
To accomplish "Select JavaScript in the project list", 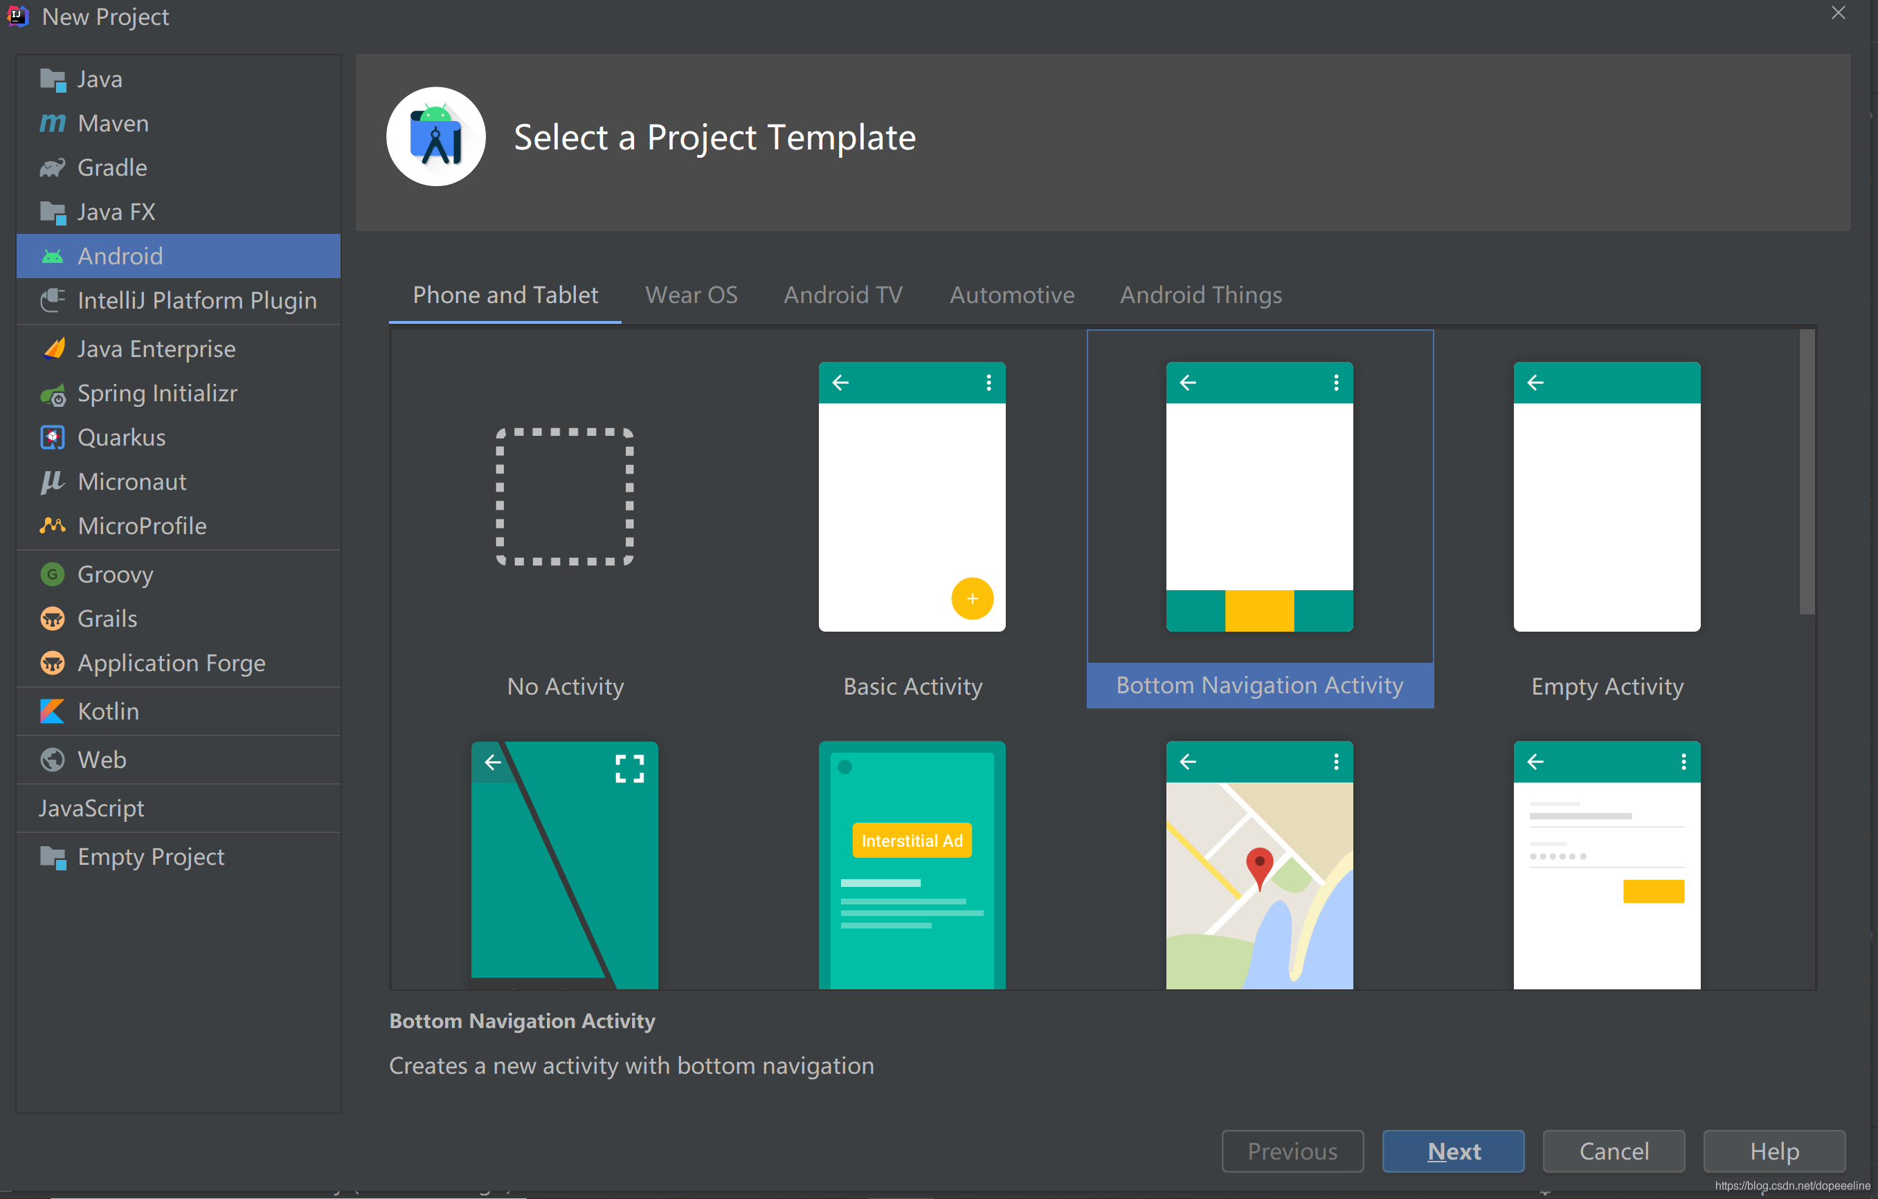I will point(179,808).
